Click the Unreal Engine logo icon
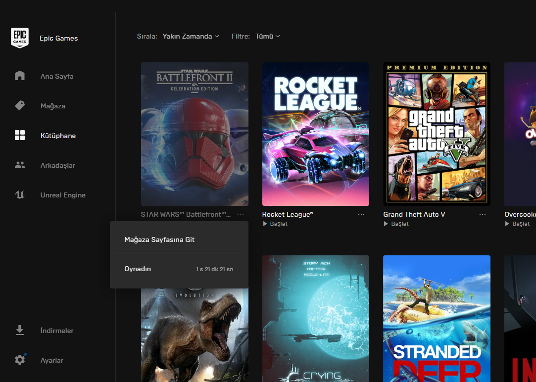This screenshot has height=382, width=536. (20, 195)
